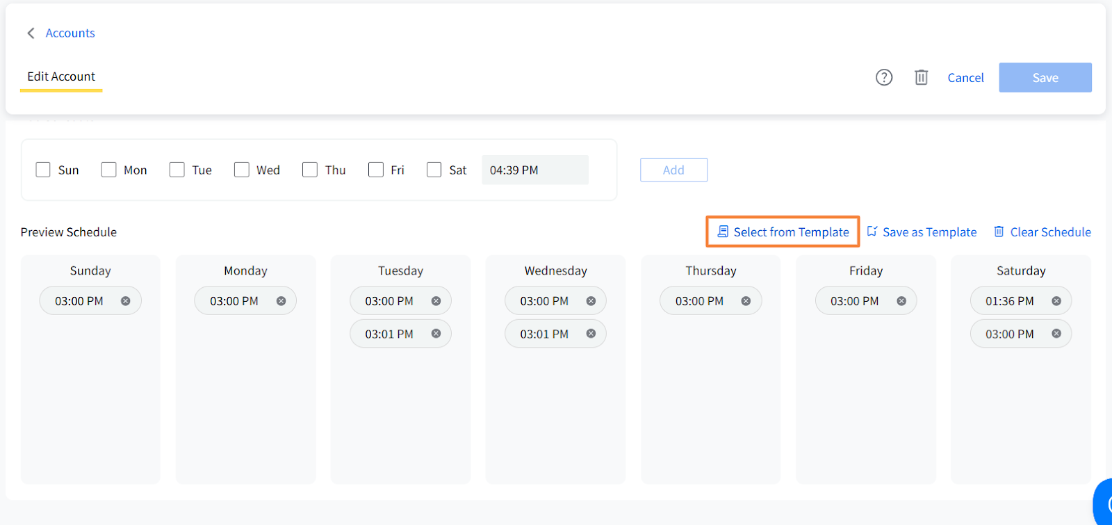Enable the Wed day checkbox
Image resolution: width=1112 pixels, height=525 pixels.
(241, 170)
